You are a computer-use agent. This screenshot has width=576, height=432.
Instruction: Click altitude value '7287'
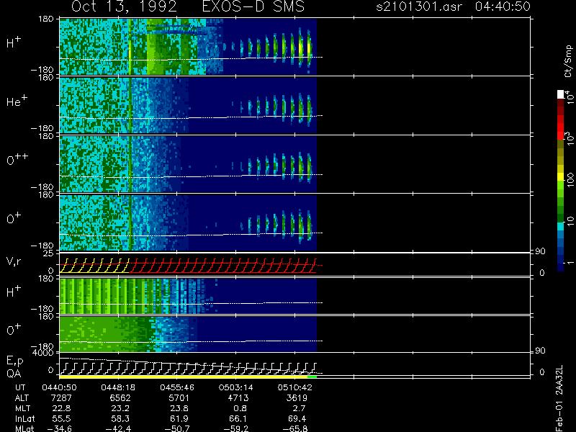point(62,398)
